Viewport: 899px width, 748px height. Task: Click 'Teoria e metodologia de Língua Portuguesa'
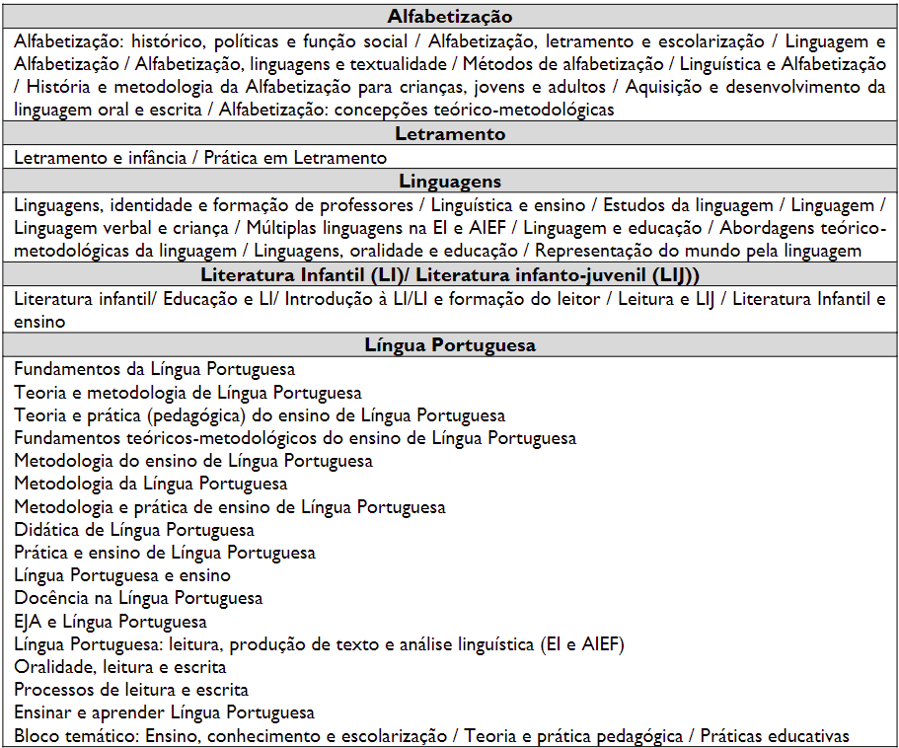click(x=187, y=392)
